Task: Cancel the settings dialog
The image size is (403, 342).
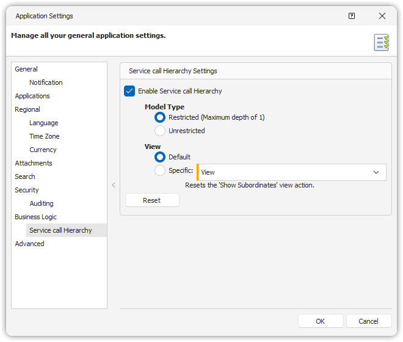Action: click(368, 321)
